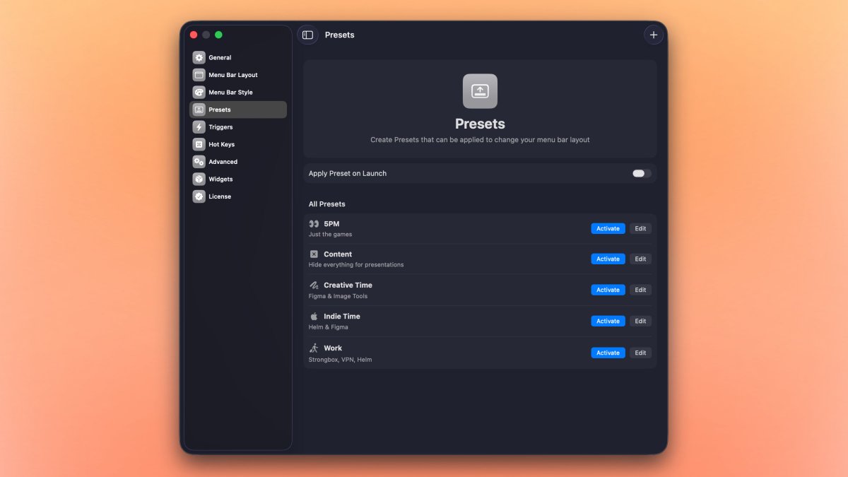The width and height of the screenshot is (848, 477).
Task: Click the Presets title in toolbar
Action: [x=340, y=35]
